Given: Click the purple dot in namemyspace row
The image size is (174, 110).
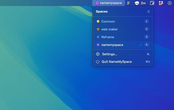Looking at the screenshot, I should pyautogui.click(x=98, y=45).
